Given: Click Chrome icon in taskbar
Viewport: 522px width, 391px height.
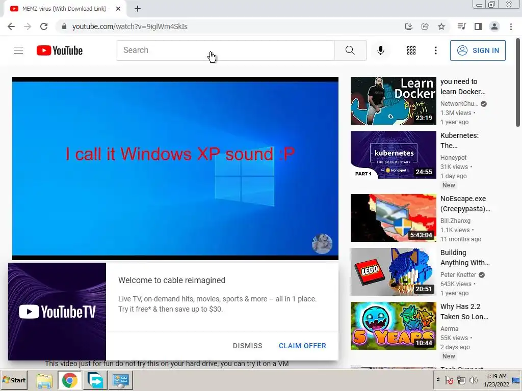Looking at the screenshot, I should click(69, 380).
